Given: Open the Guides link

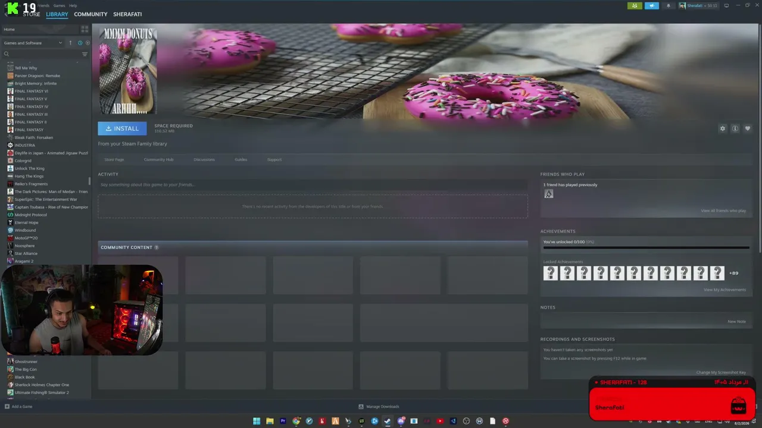Looking at the screenshot, I should [241, 159].
